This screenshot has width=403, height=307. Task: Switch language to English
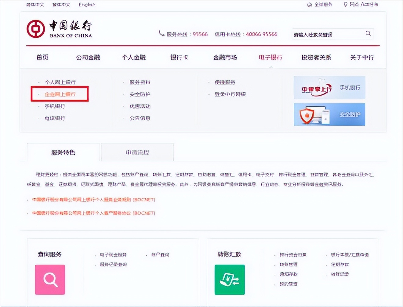click(87, 5)
